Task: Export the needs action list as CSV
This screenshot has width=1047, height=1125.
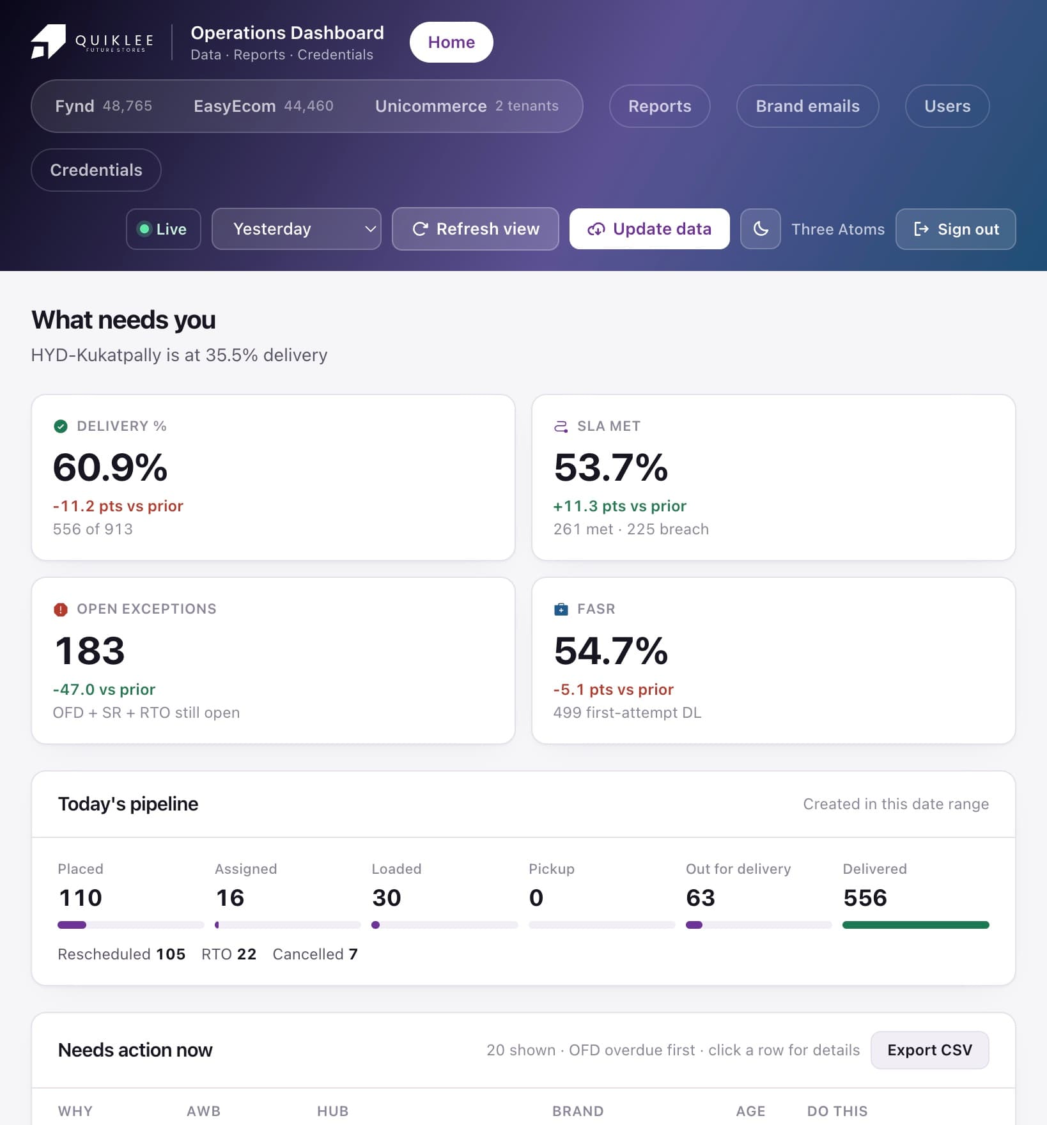Action: tap(929, 1050)
